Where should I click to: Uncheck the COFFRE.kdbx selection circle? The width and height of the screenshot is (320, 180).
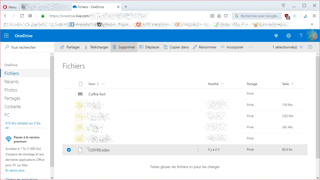tap(69, 150)
